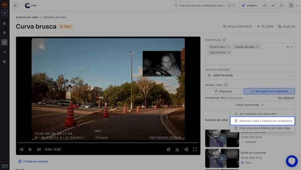Click the Grave severity badge
This screenshot has height=170, width=301.
(66, 27)
